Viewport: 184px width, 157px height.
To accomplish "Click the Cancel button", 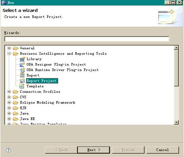I will coord(163,150).
